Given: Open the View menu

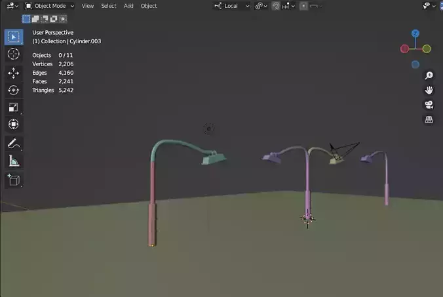Looking at the screenshot, I should pyautogui.click(x=88, y=6).
